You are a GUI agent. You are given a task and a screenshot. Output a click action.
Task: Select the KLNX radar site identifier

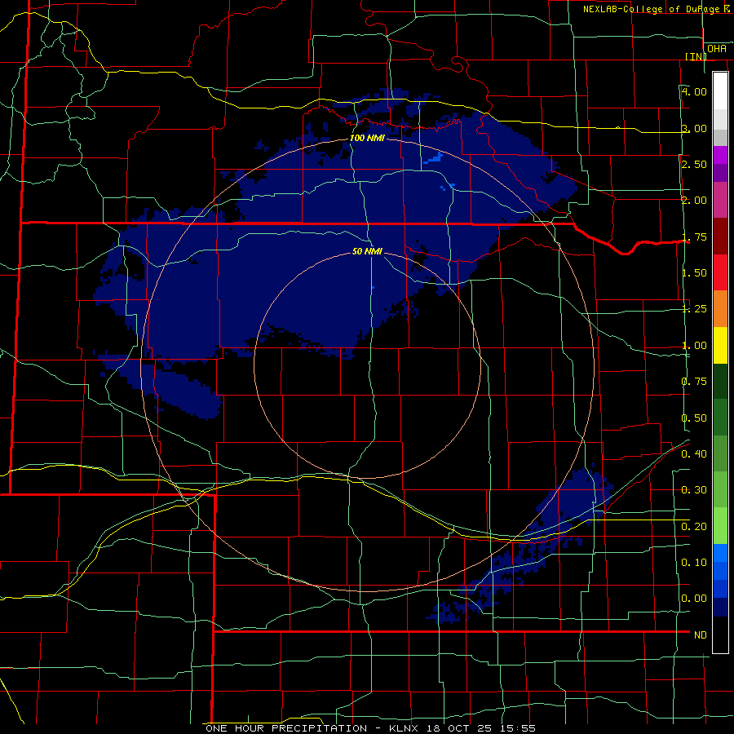pos(405,728)
